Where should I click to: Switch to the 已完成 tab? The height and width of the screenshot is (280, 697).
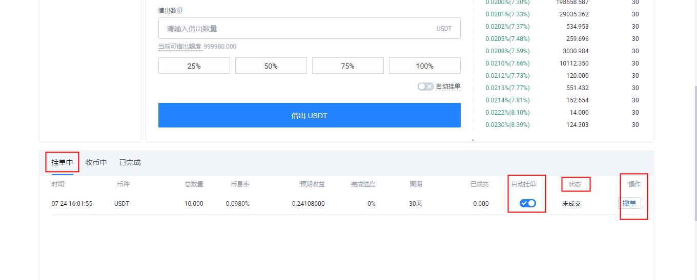coord(130,162)
